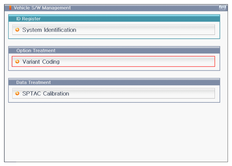Click the Data Treatment header text
232x166 pixels.
(34, 82)
